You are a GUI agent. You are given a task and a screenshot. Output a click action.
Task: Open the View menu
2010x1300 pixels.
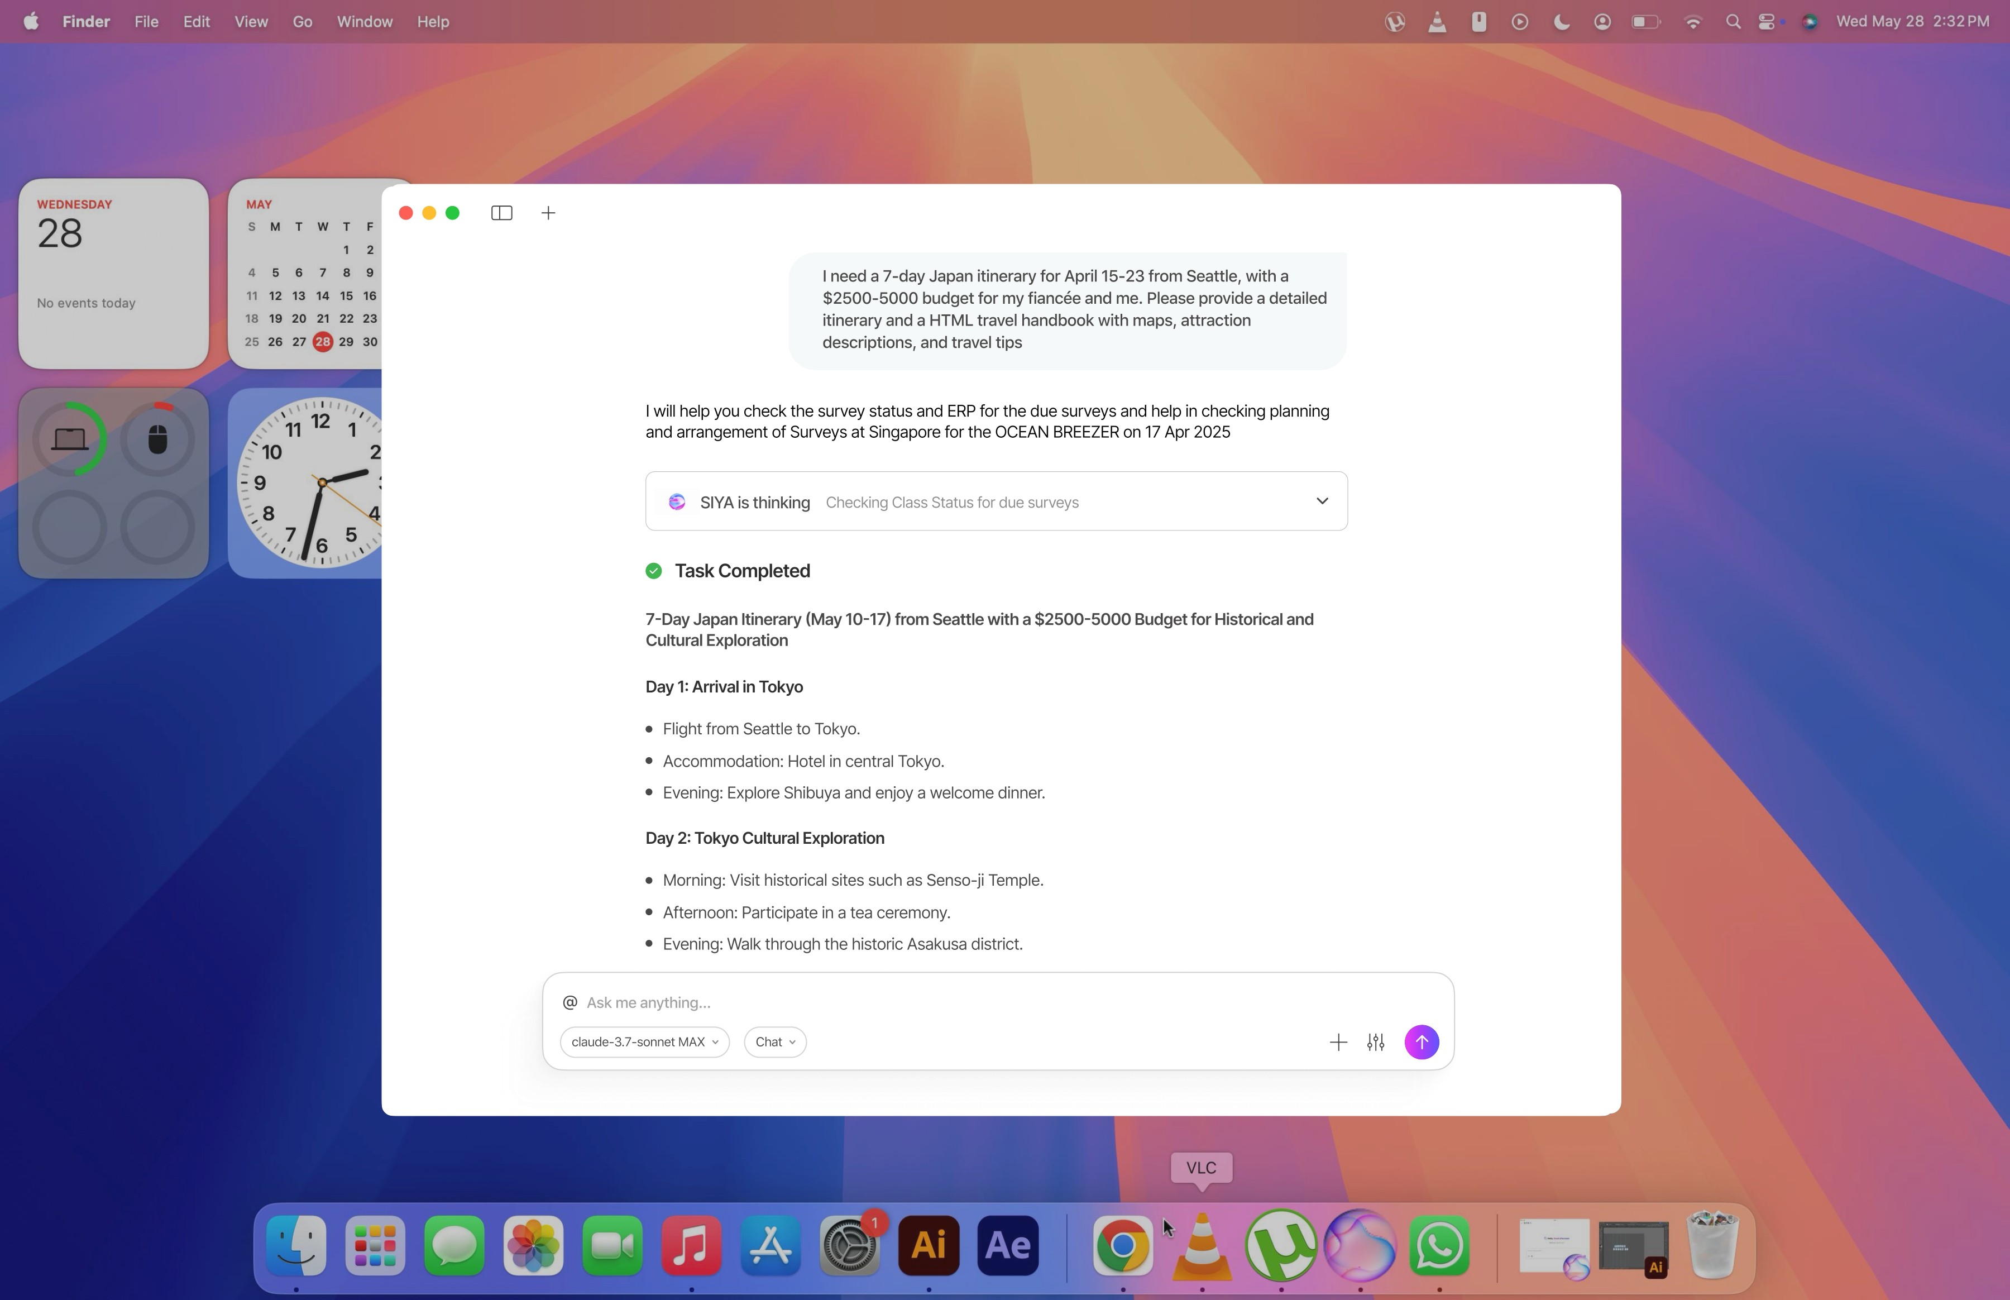point(251,22)
